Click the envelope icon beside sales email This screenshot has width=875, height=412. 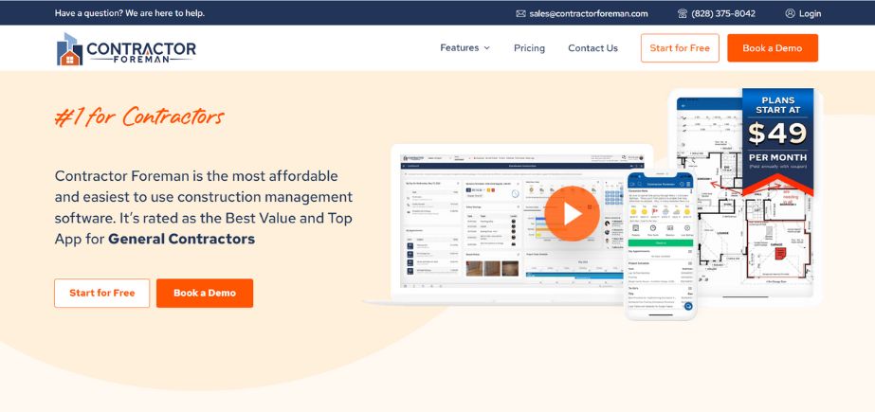(x=520, y=13)
